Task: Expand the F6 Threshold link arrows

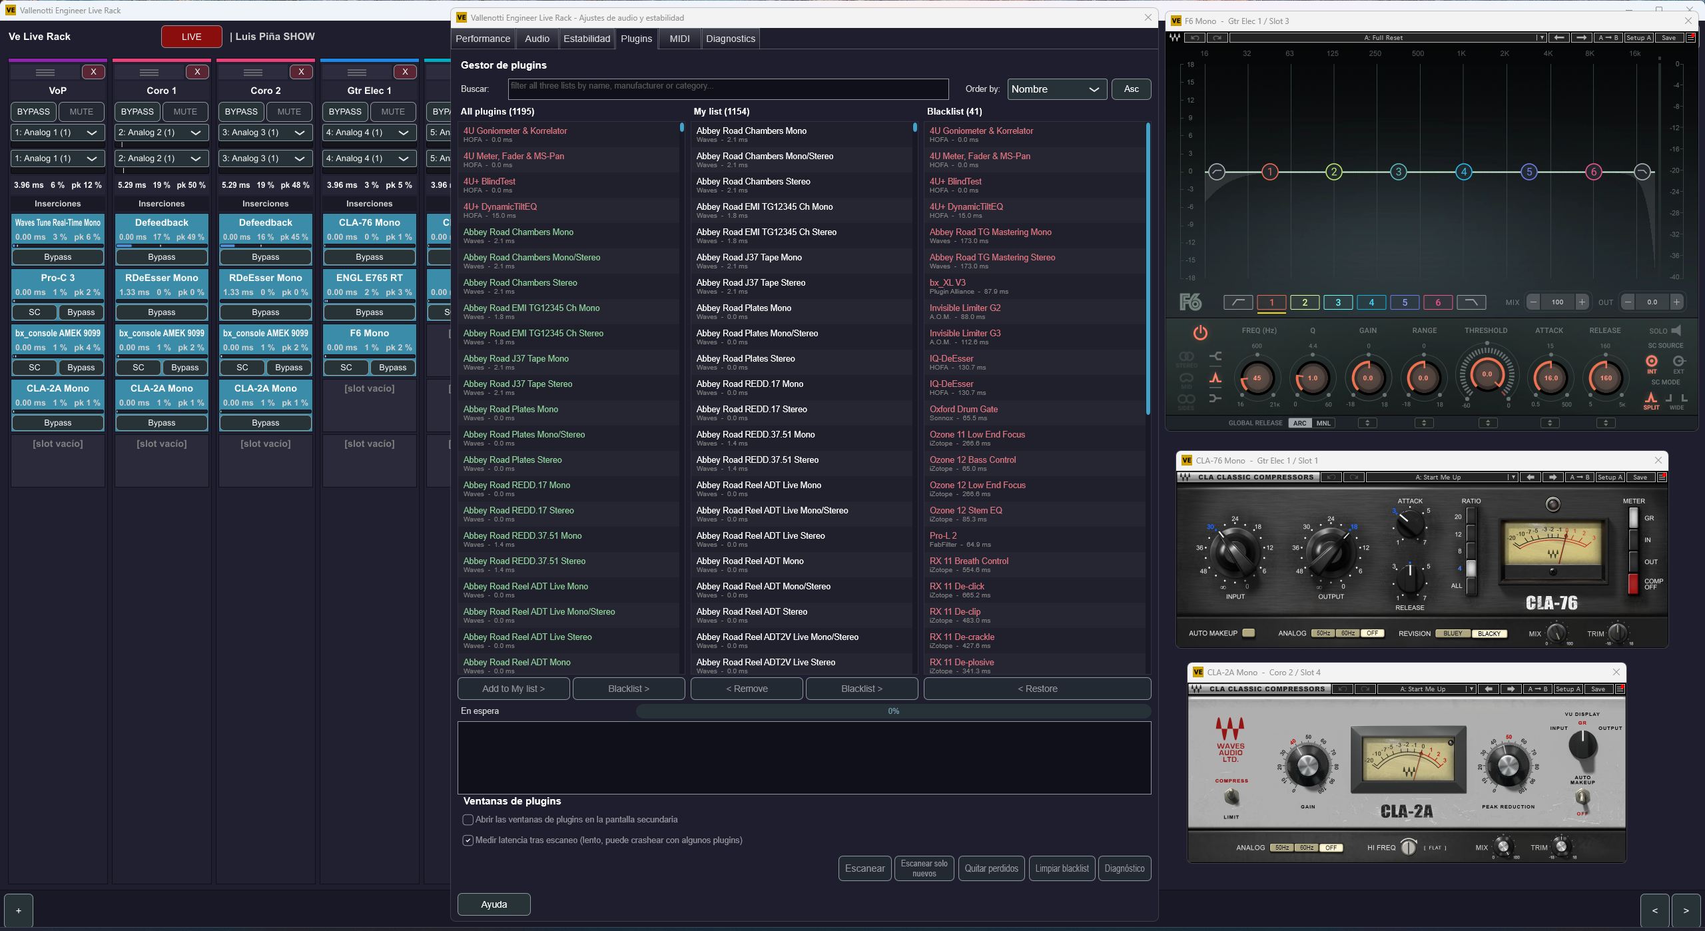Action: pyautogui.click(x=1488, y=423)
